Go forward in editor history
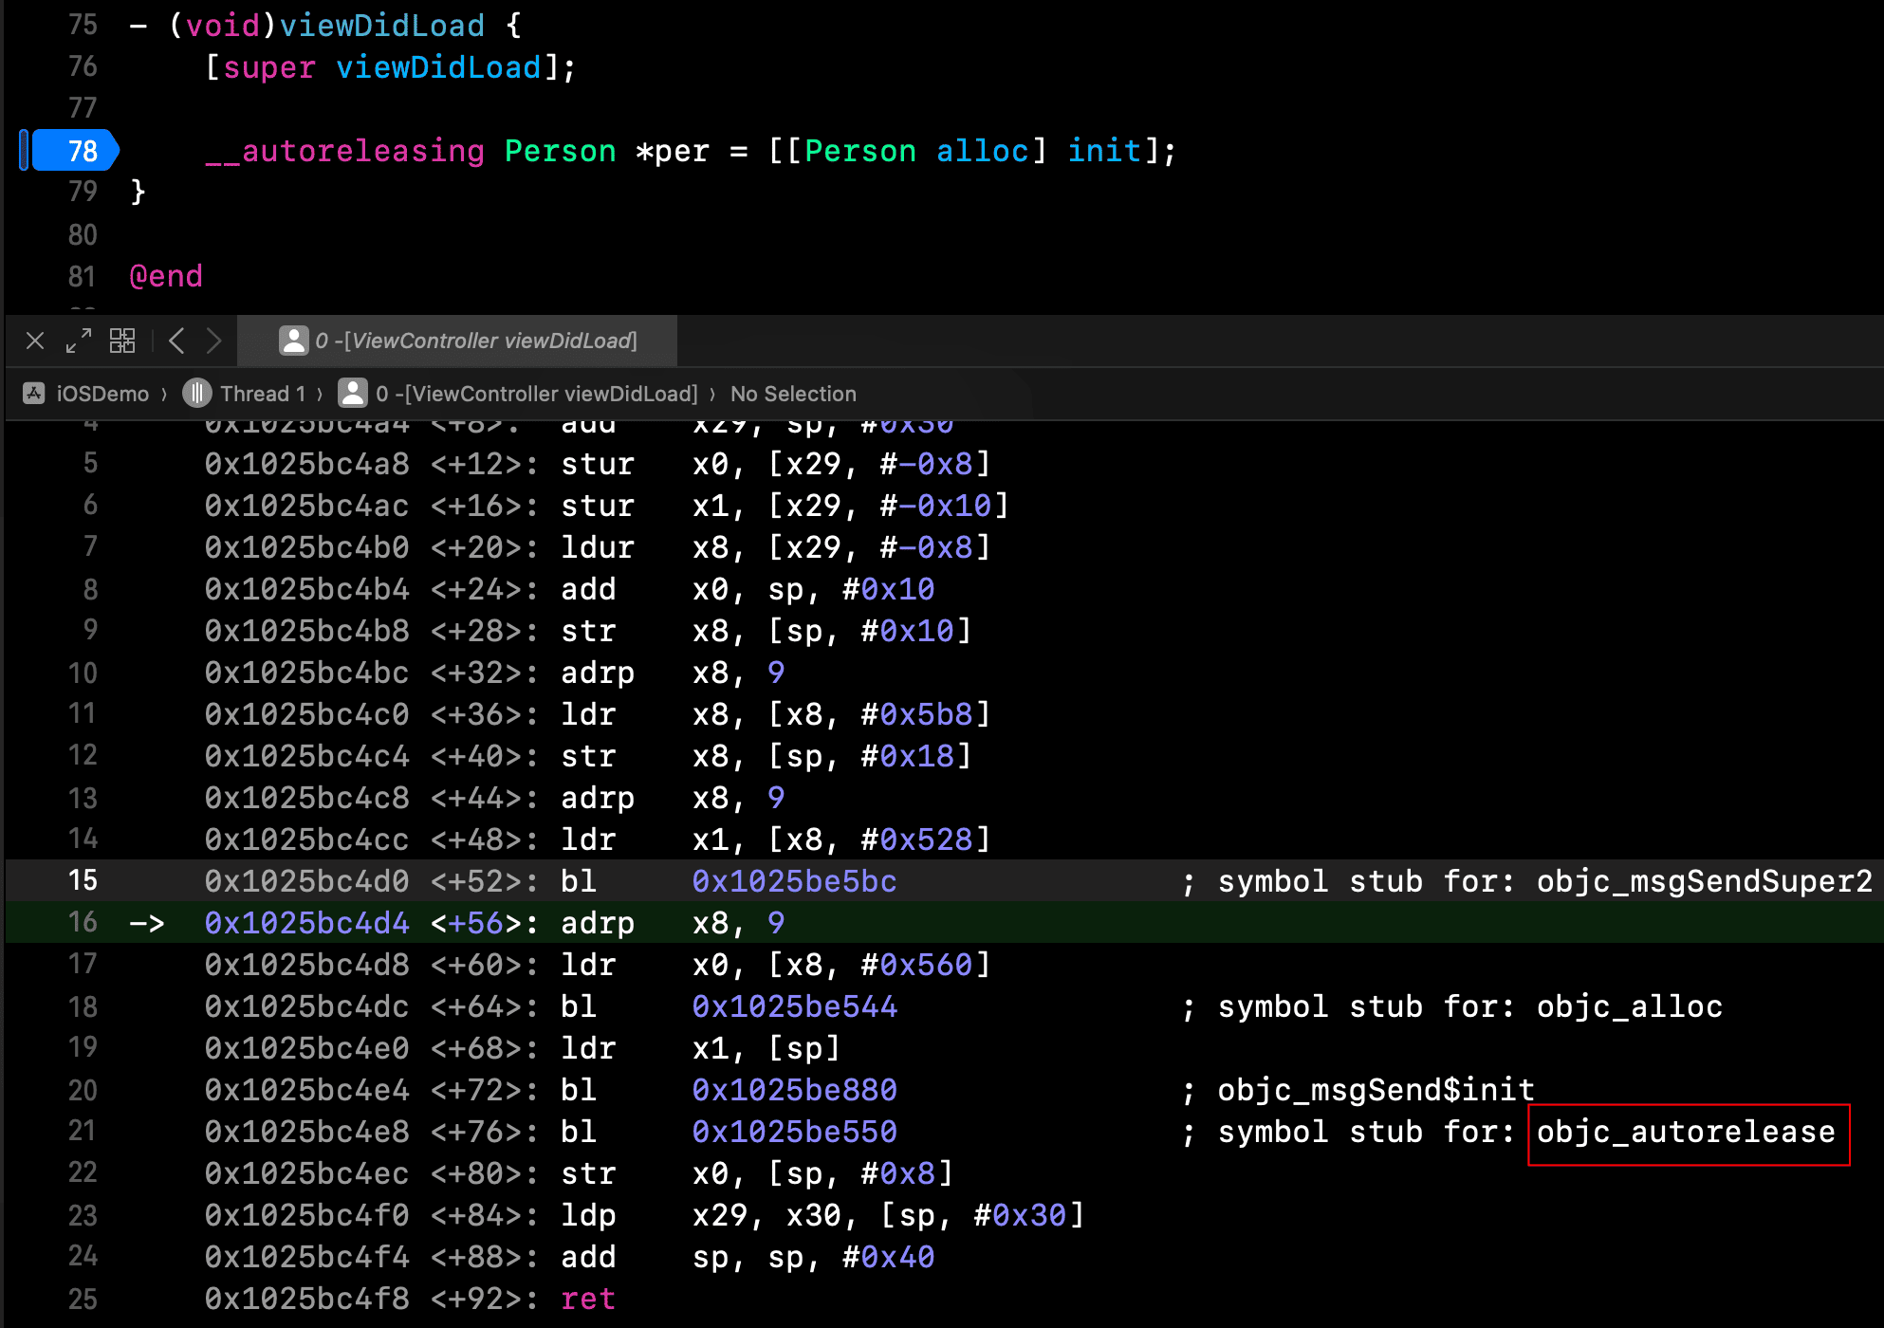 coord(214,341)
